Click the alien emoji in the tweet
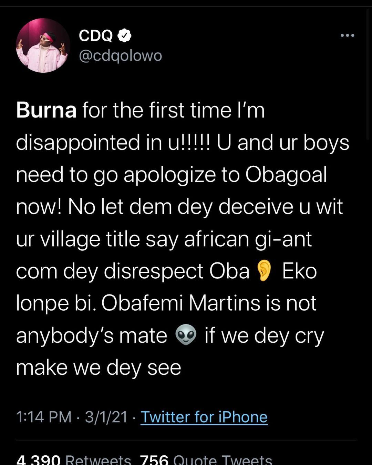Screen dimensions: 372x465 tap(186, 335)
